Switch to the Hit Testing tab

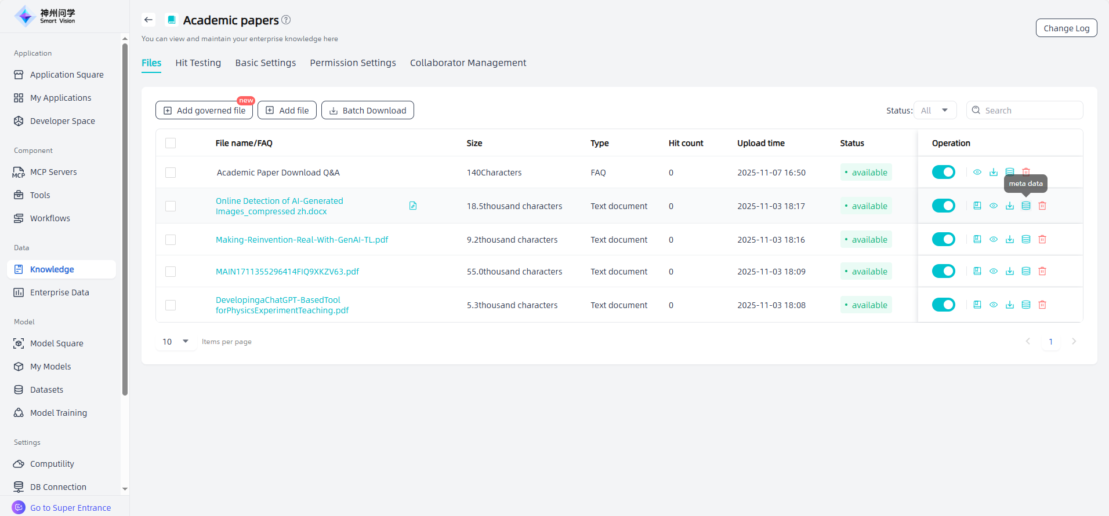click(x=198, y=63)
